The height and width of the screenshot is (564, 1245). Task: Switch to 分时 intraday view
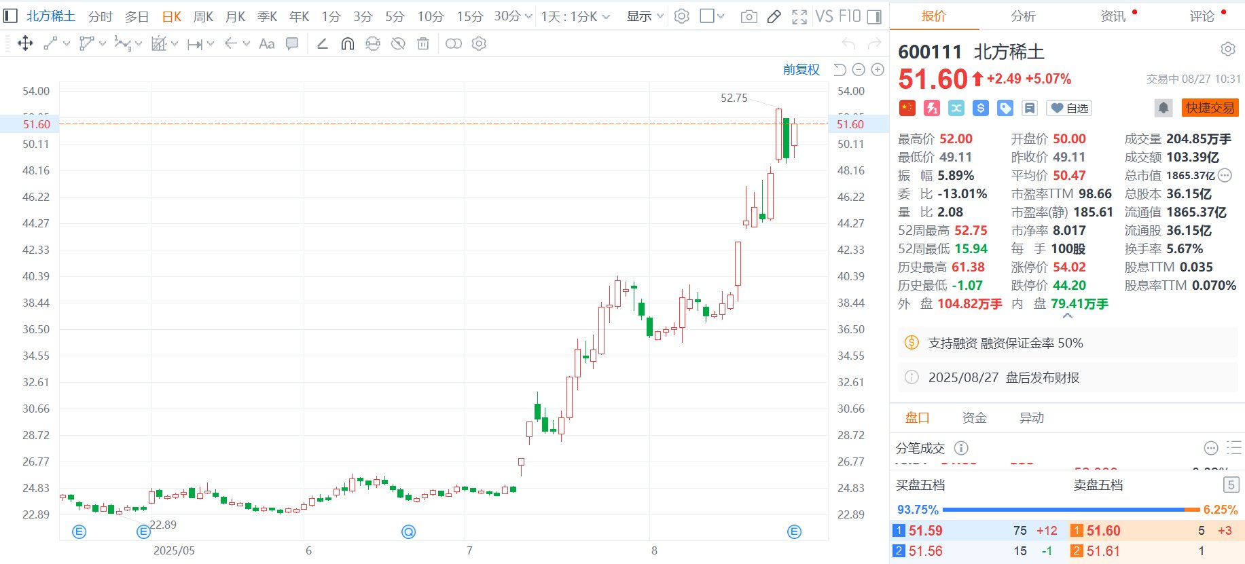click(x=100, y=16)
